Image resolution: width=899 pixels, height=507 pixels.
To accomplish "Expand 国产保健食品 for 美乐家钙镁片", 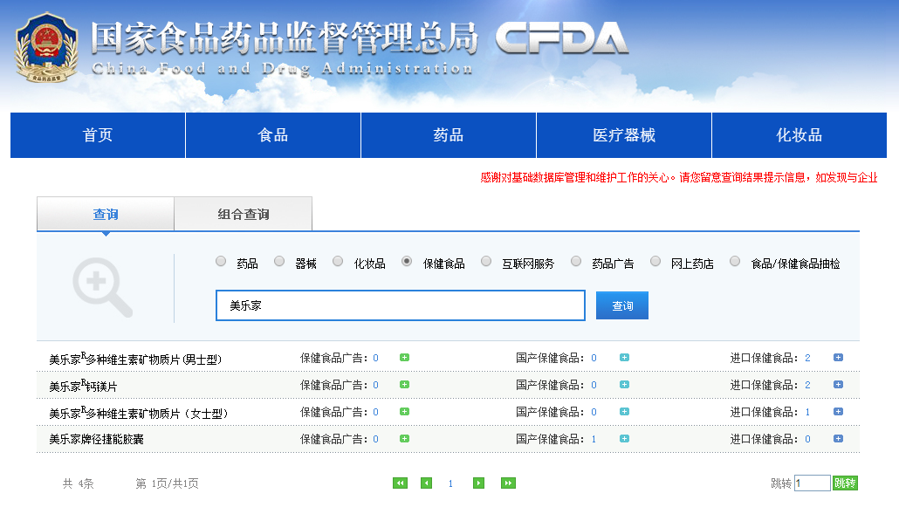I will (624, 384).
